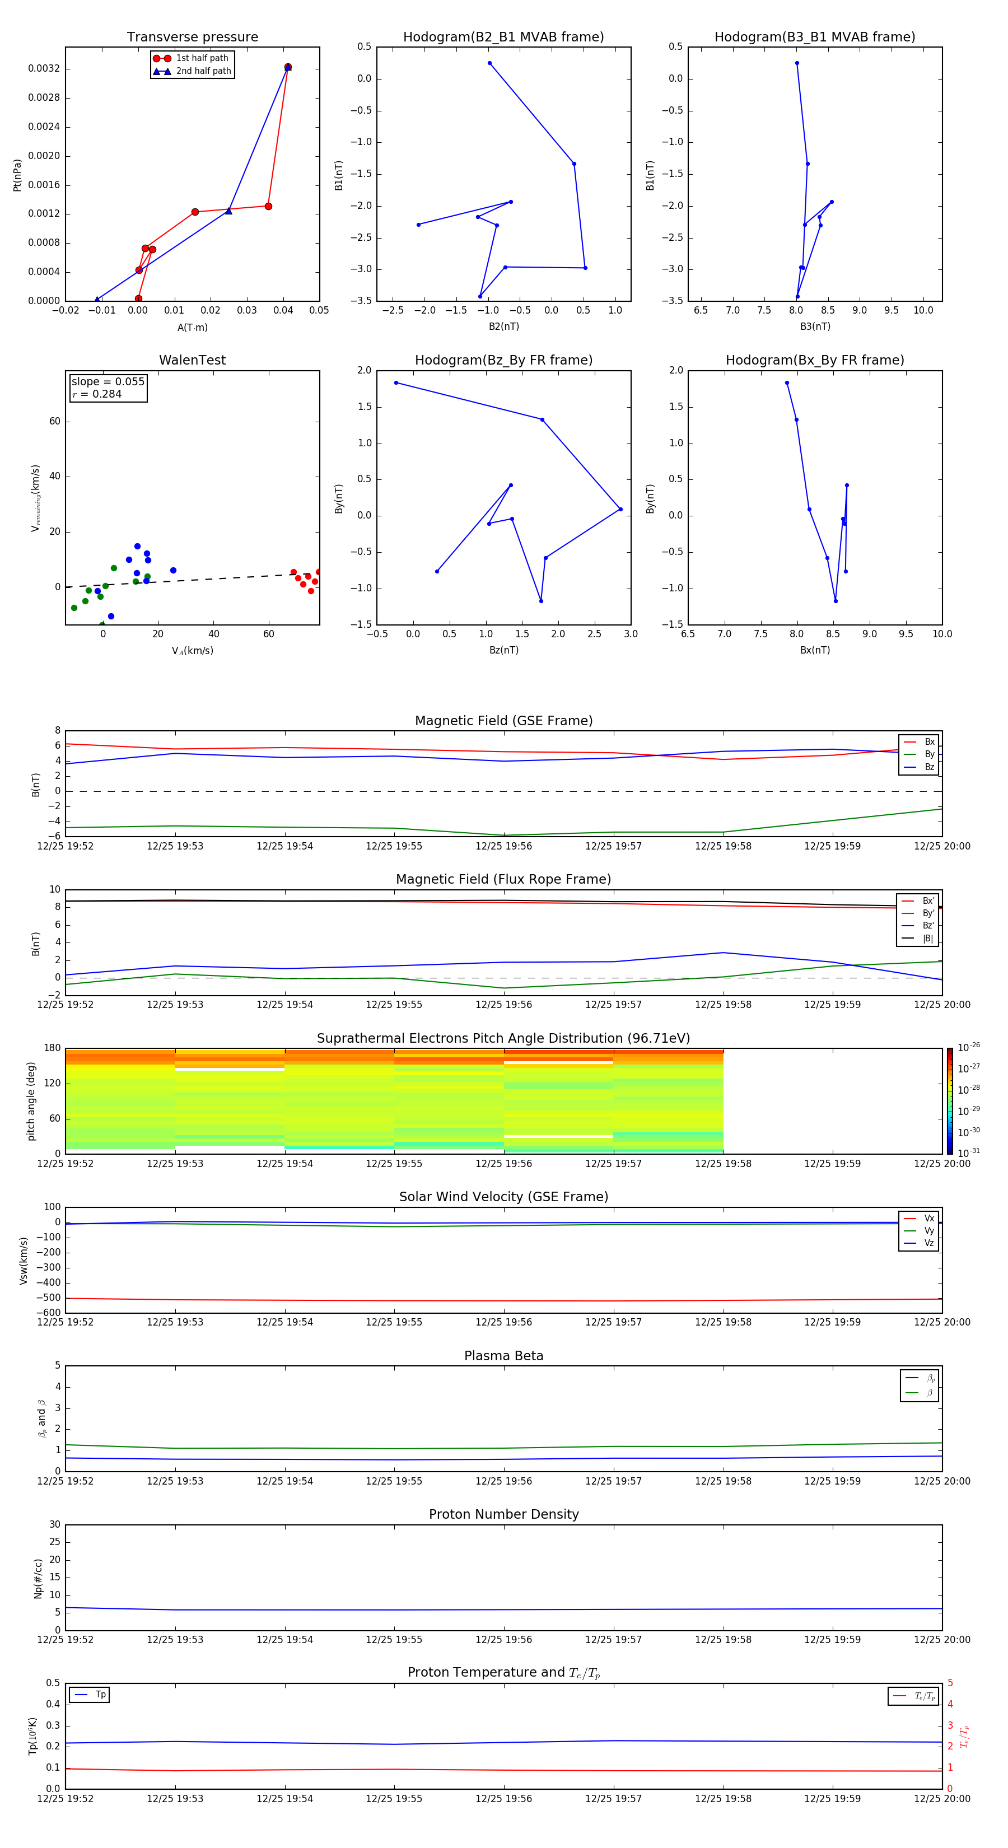
Task: Select the "Pt(nPa)" y-axis label
Action: coord(17,175)
